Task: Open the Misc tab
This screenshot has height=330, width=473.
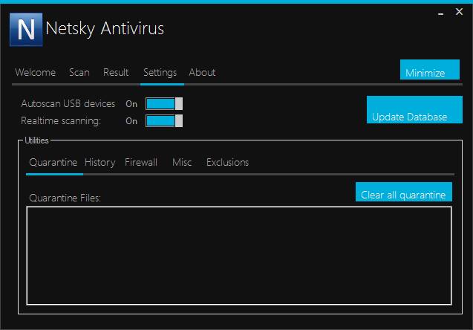Action: pyautogui.click(x=182, y=163)
